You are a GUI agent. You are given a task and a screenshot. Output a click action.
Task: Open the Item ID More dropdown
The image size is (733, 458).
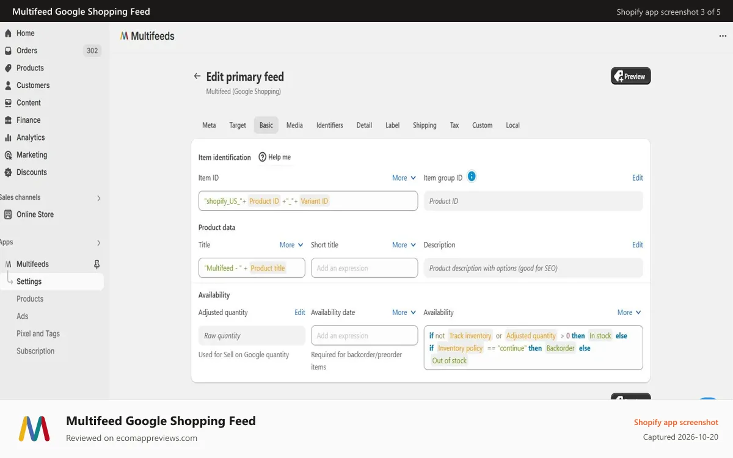coord(404,178)
